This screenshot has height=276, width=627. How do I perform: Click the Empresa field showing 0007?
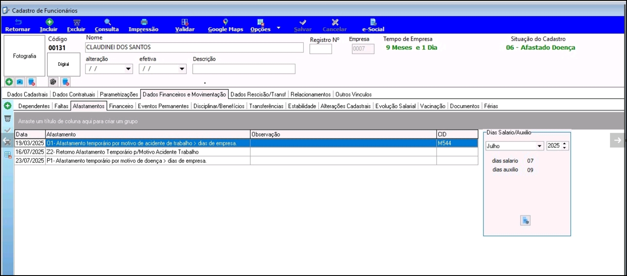coord(363,49)
